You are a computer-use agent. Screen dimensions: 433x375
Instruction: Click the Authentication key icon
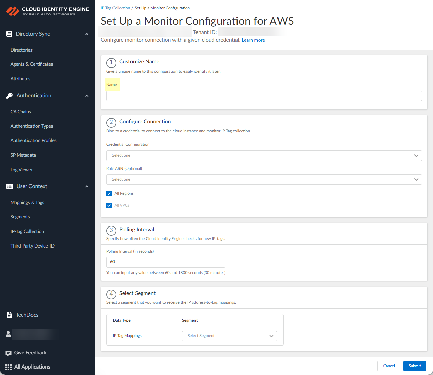(x=9, y=96)
